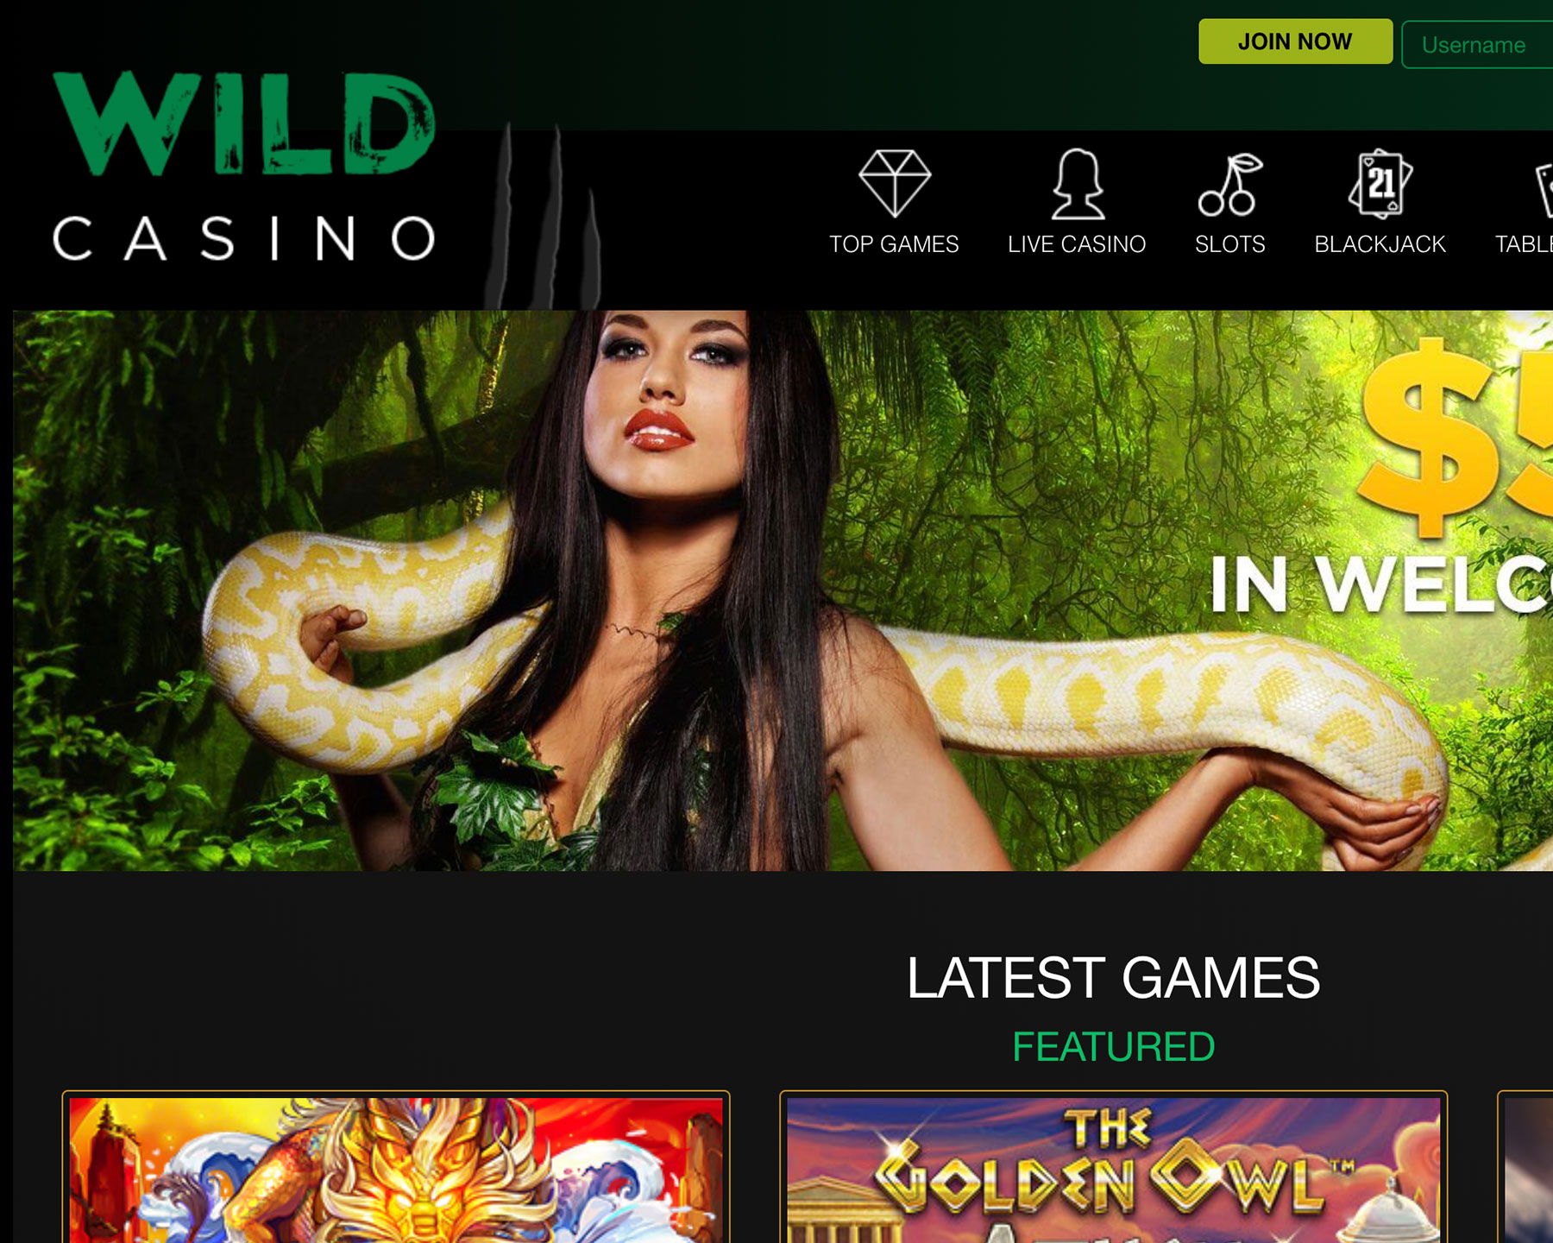Click the LATEST GAMES heading

tap(1113, 978)
